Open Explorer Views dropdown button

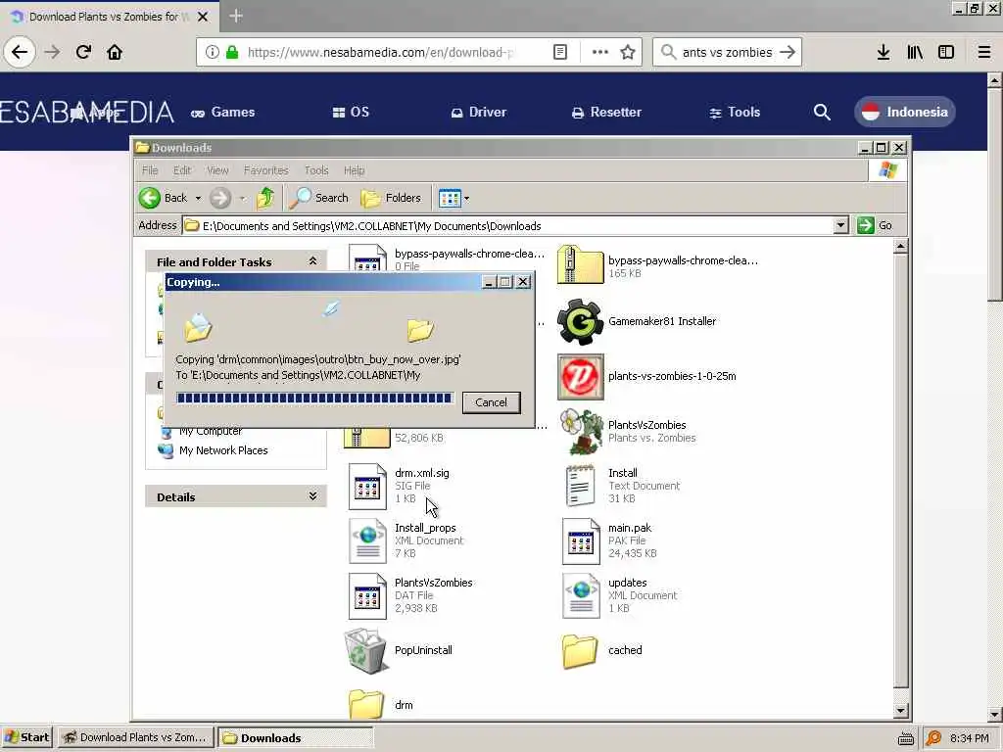coord(454,198)
